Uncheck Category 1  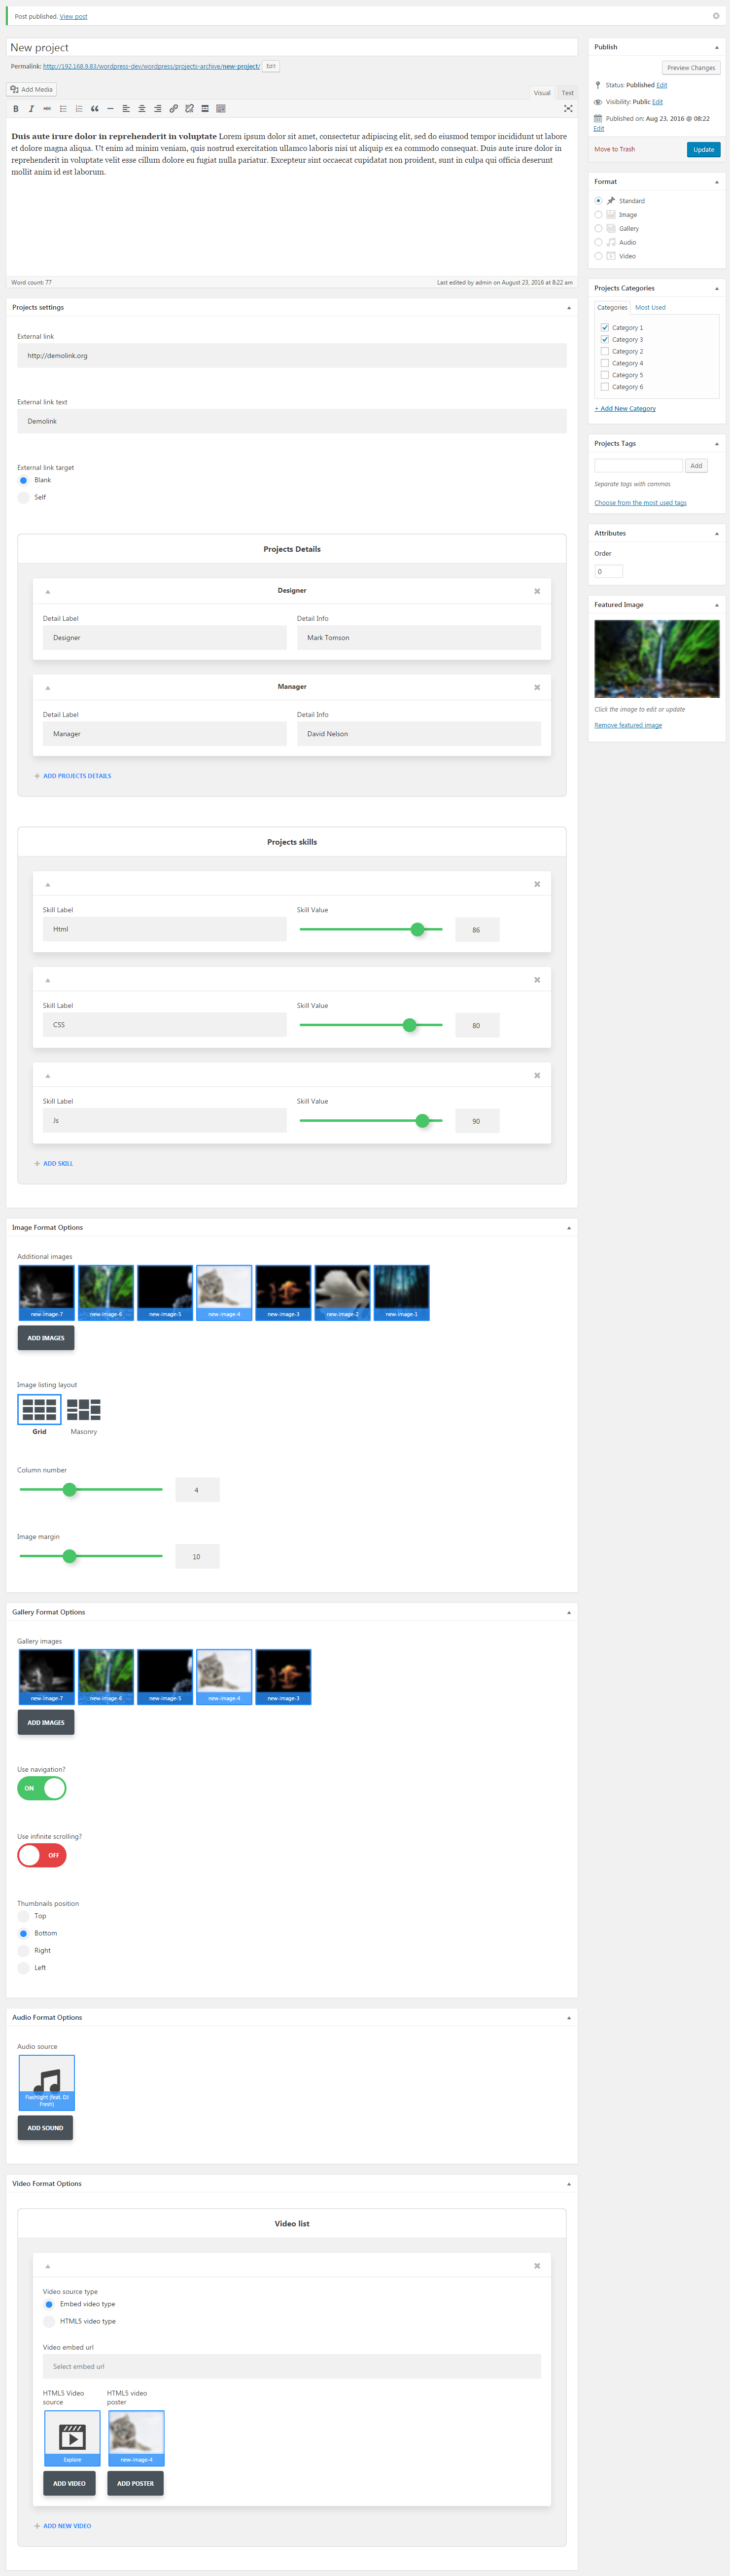tap(605, 328)
